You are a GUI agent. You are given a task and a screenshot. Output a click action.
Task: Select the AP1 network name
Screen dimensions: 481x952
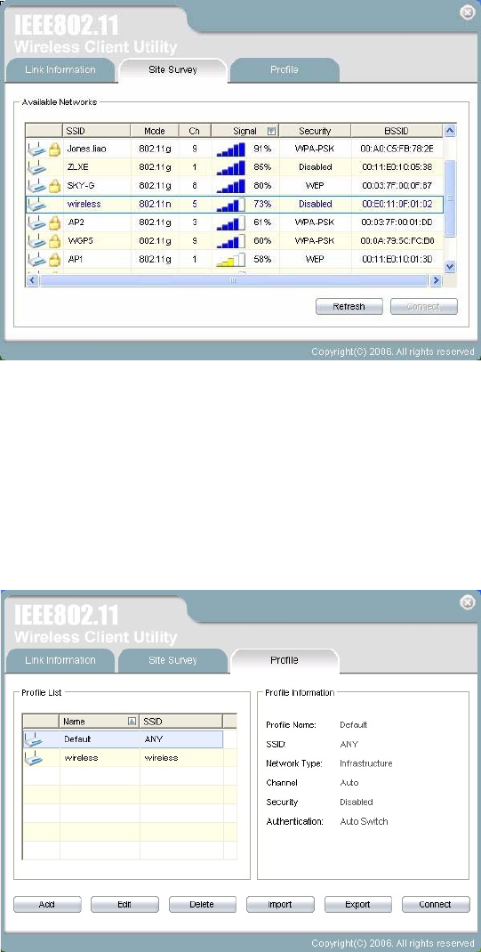(x=76, y=260)
